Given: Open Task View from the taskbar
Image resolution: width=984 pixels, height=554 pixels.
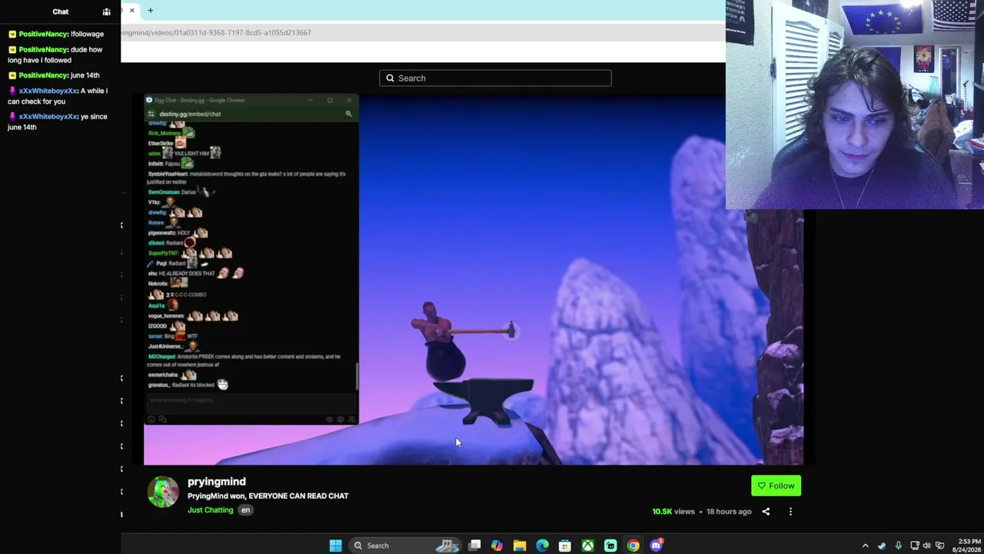Looking at the screenshot, I should 475,546.
